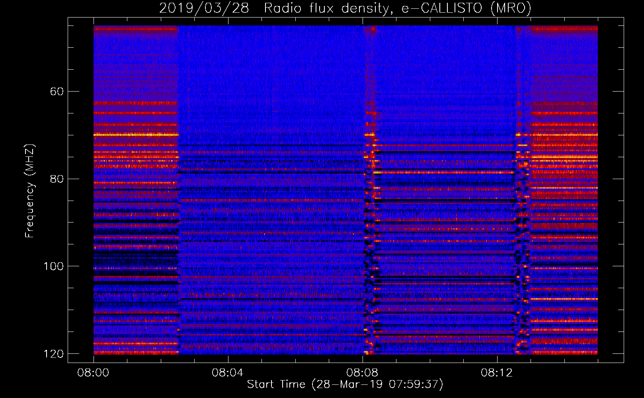Click the 60 frequency tick label
This screenshot has width=644, height=398.
(x=57, y=92)
